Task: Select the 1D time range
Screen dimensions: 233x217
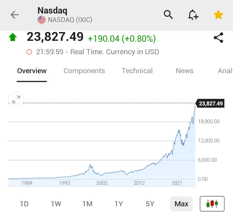Action: [24, 204]
